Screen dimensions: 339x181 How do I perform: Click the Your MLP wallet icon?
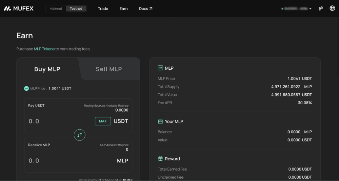pos(160,121)
